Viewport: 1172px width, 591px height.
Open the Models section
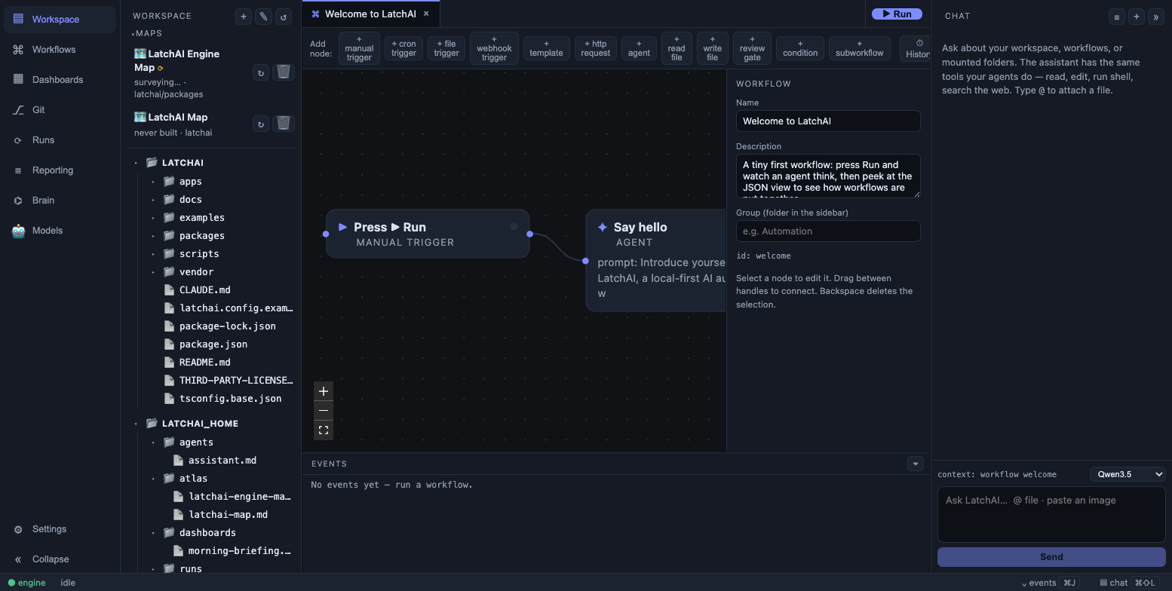[x=60, y=231]
